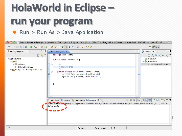Image resolution: width=182 pixels, height=136 pixels.
Task: Click the New Java Class icon
Action: point(46,47)
